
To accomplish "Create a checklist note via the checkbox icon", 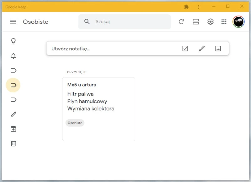I will (185, 48).
